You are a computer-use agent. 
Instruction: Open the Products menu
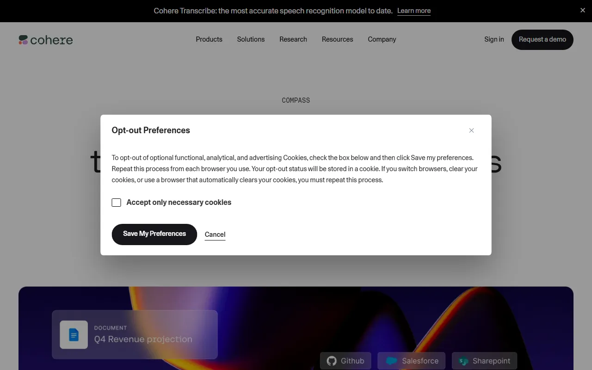(x=209, y=39)
